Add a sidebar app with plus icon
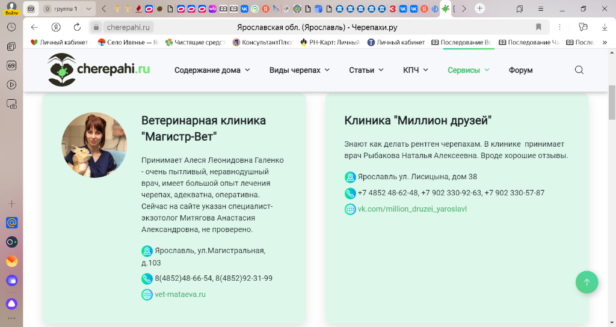This screenshot has width=616, height=327. pos(11,203)
